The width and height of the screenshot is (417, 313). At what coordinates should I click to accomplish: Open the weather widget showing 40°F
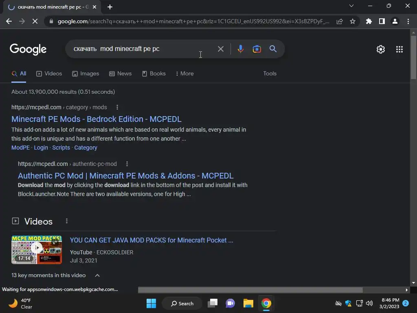coord(20,303)
